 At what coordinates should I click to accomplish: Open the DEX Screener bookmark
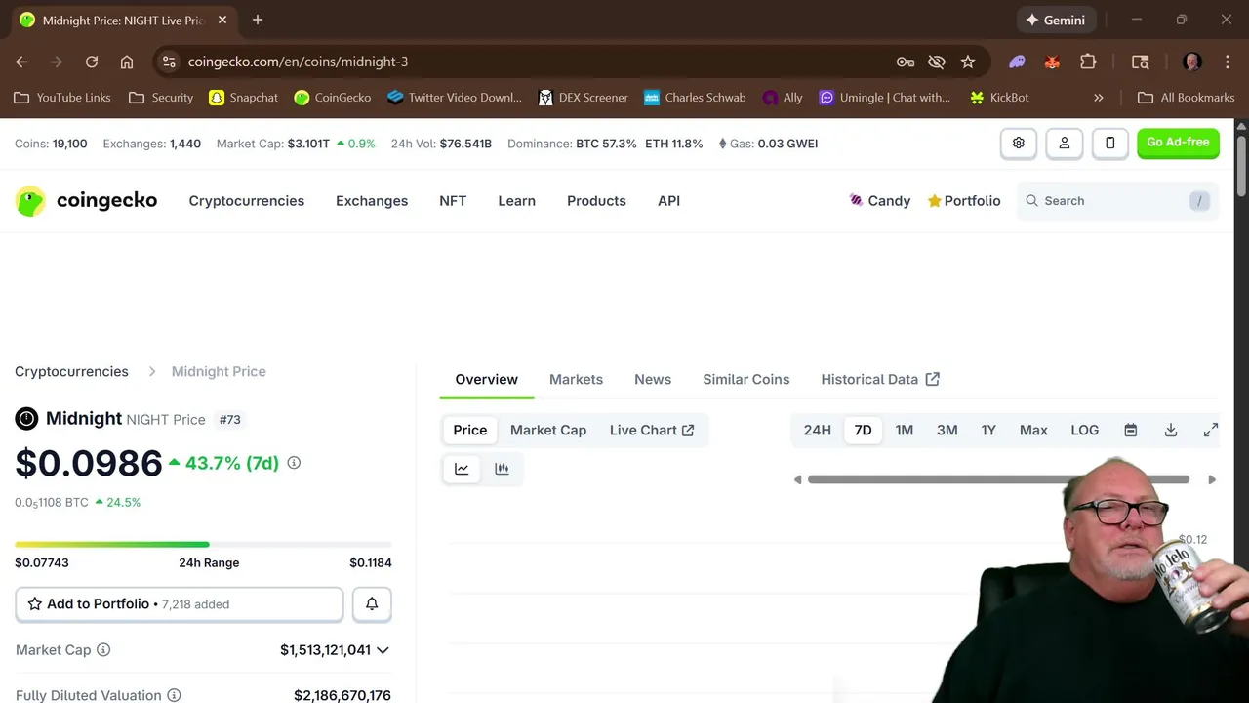coord(584,98)
